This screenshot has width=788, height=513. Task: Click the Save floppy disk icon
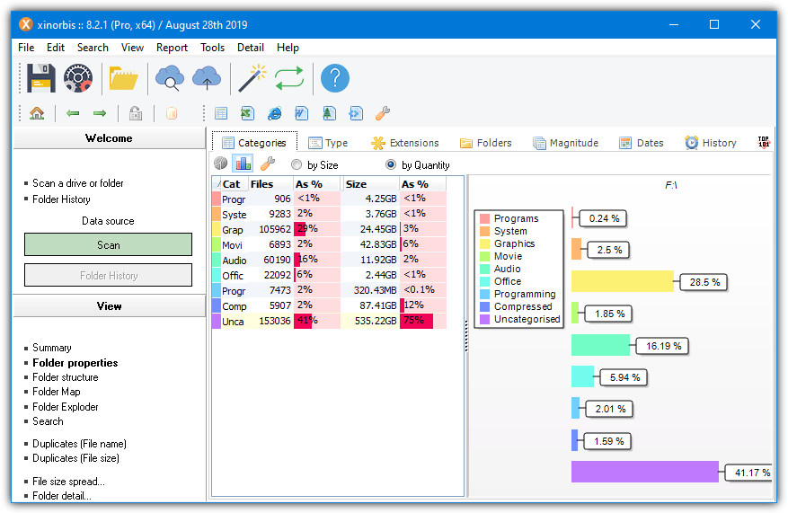[x=40, y=78]
